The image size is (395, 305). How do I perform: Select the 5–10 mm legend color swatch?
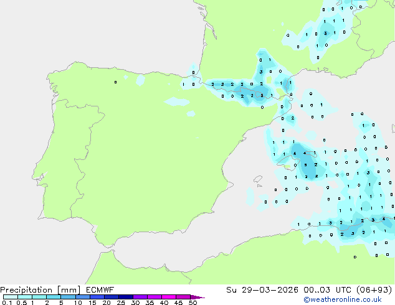(x=68, y=297)
